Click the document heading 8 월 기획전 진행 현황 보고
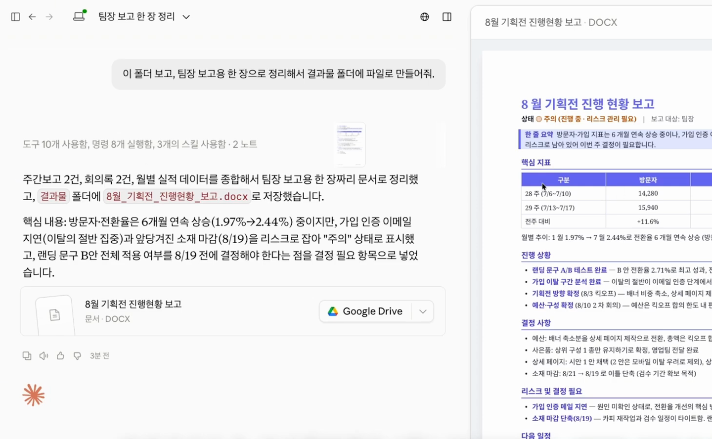This screenshot has height=439, width=712. coord(588,104)
